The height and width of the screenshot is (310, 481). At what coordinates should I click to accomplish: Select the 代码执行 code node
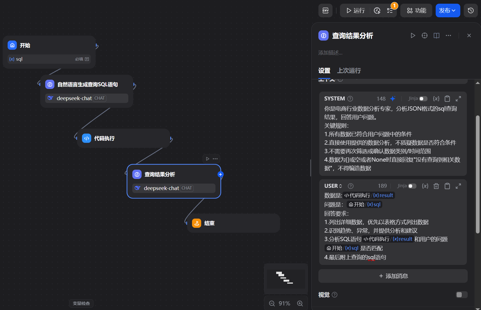click(x=124, y=138)
